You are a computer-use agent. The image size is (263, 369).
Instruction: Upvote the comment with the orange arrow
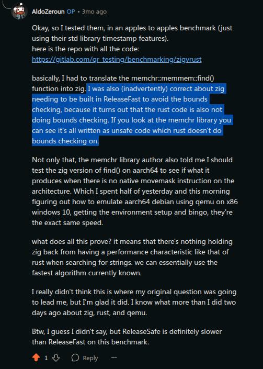[x=36, y=357]
